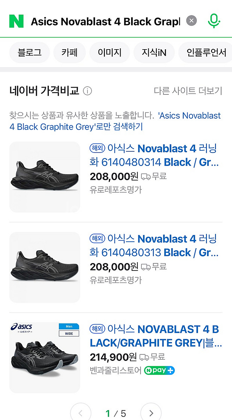Open the info icon beside 네이버 가격비교

coord(88,91)
